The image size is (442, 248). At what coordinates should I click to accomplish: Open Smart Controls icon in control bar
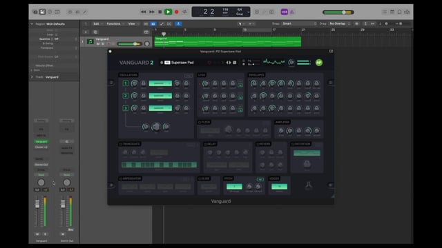(x=70, y=12)
